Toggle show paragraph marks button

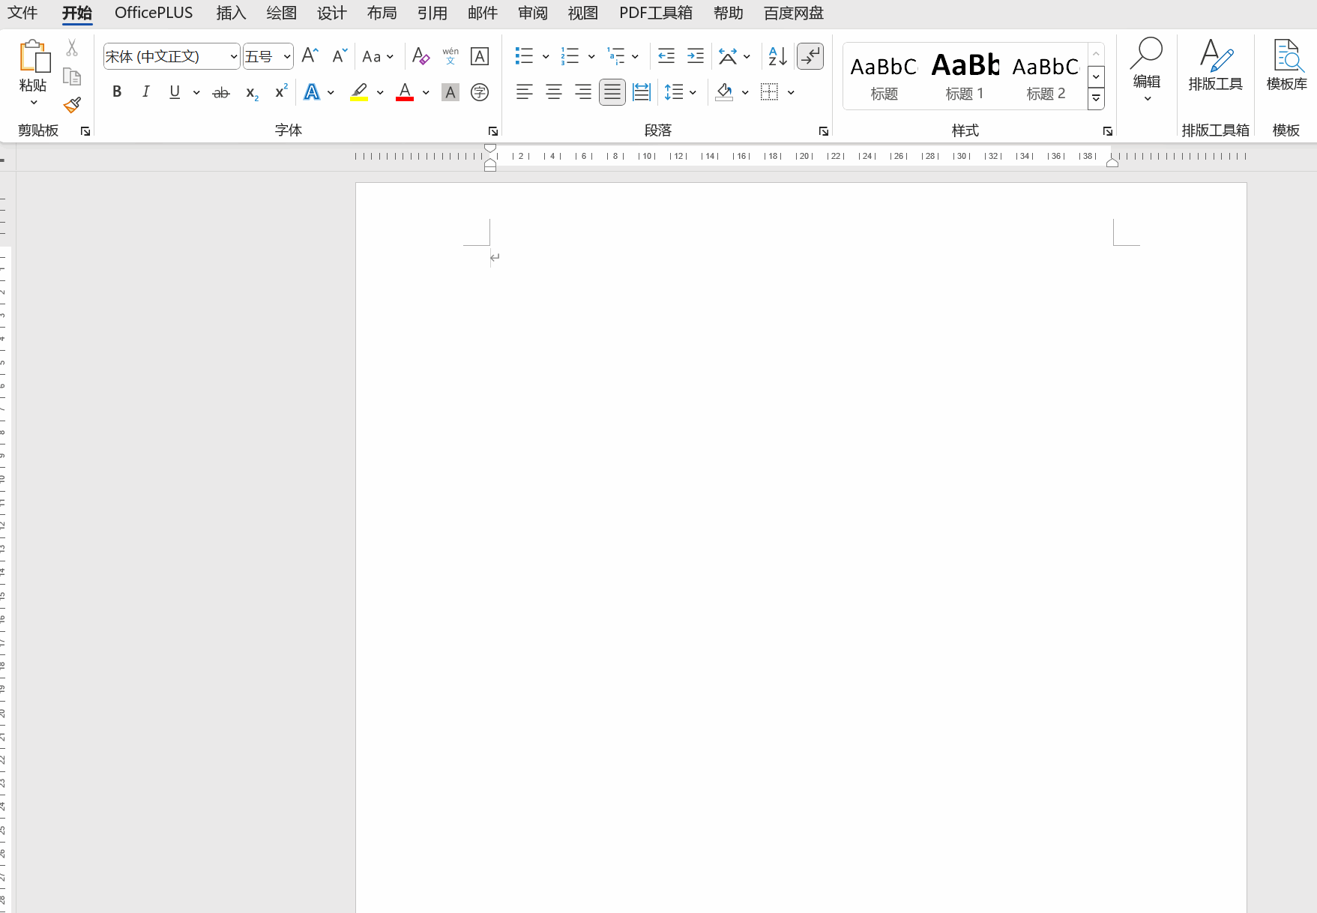(x=810, y=56)
